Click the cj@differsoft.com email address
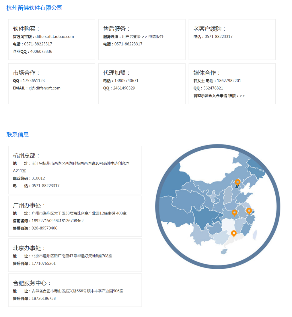Image resolution: width=292 pixels, height=317 pixels. (44, 88)
